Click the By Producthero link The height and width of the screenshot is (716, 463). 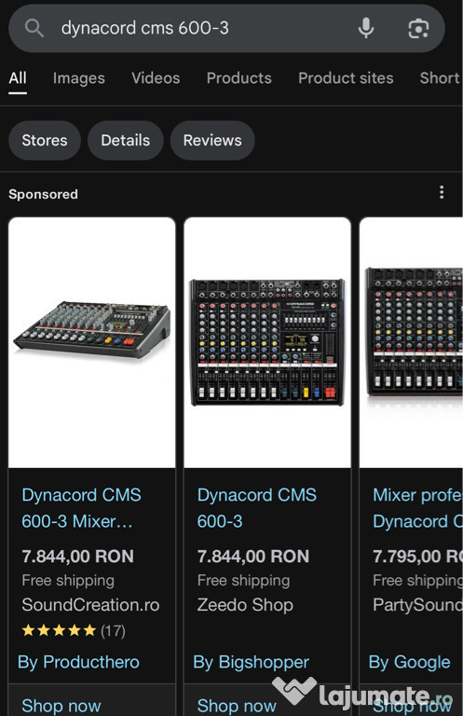78,662
